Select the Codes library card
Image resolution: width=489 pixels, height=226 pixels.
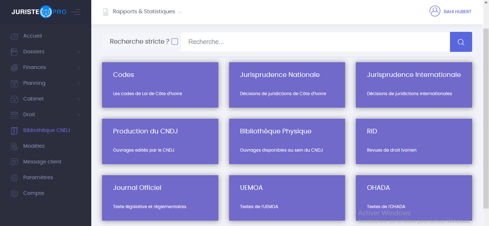click(x=160, y=85)
